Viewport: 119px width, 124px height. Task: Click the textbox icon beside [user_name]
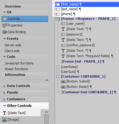pos(63,24)
